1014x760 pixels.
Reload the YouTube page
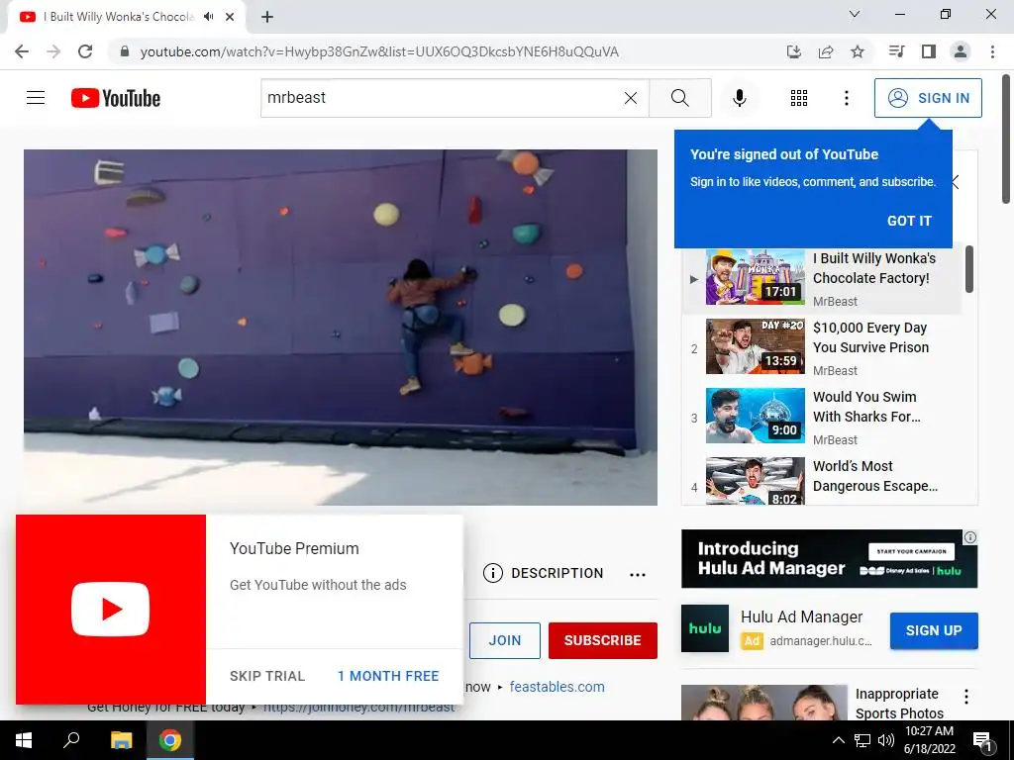(x=85, y=51)
